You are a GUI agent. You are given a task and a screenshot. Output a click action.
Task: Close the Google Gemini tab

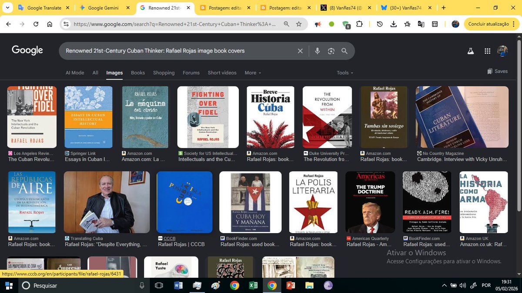[129, 8]
